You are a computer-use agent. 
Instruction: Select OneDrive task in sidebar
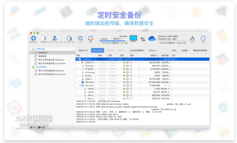point(52,52)
